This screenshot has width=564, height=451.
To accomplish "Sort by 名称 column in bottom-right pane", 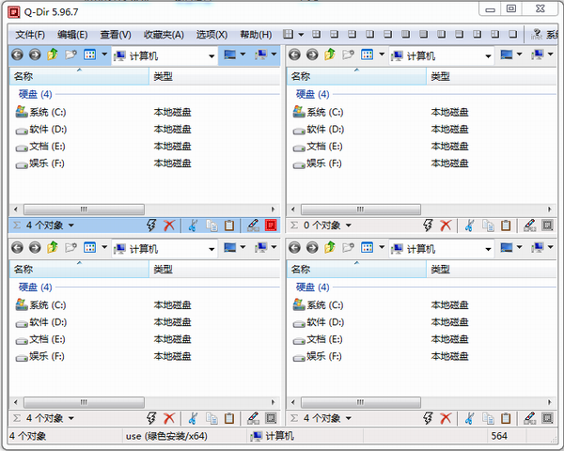I will (356, 269).
